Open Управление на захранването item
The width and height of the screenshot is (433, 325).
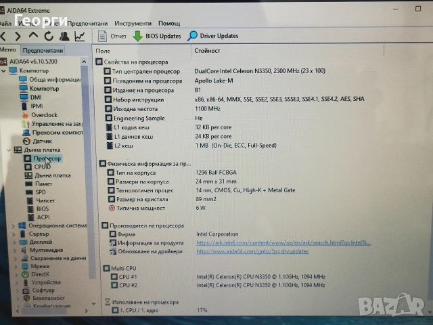(x=57, y=124)
